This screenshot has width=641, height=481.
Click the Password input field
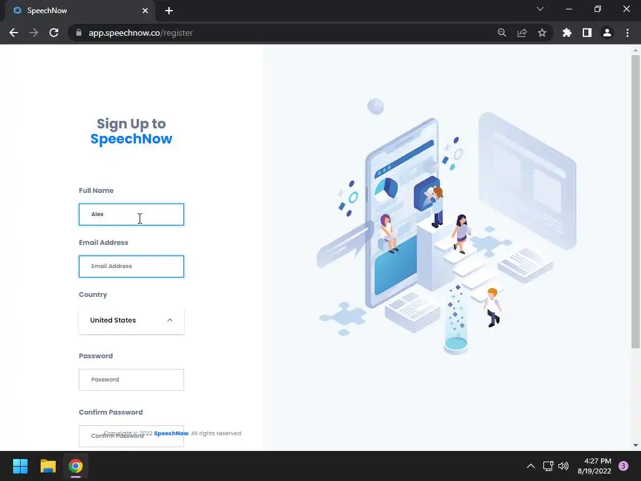[131, 380]
